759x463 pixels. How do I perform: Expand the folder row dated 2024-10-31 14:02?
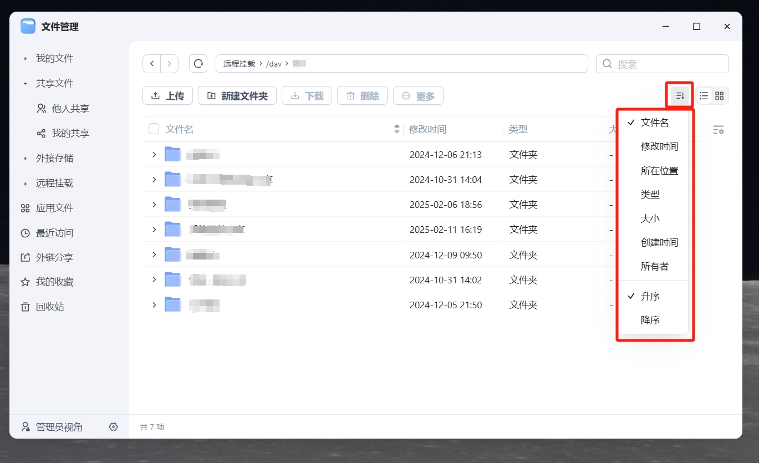coord(154,280)
